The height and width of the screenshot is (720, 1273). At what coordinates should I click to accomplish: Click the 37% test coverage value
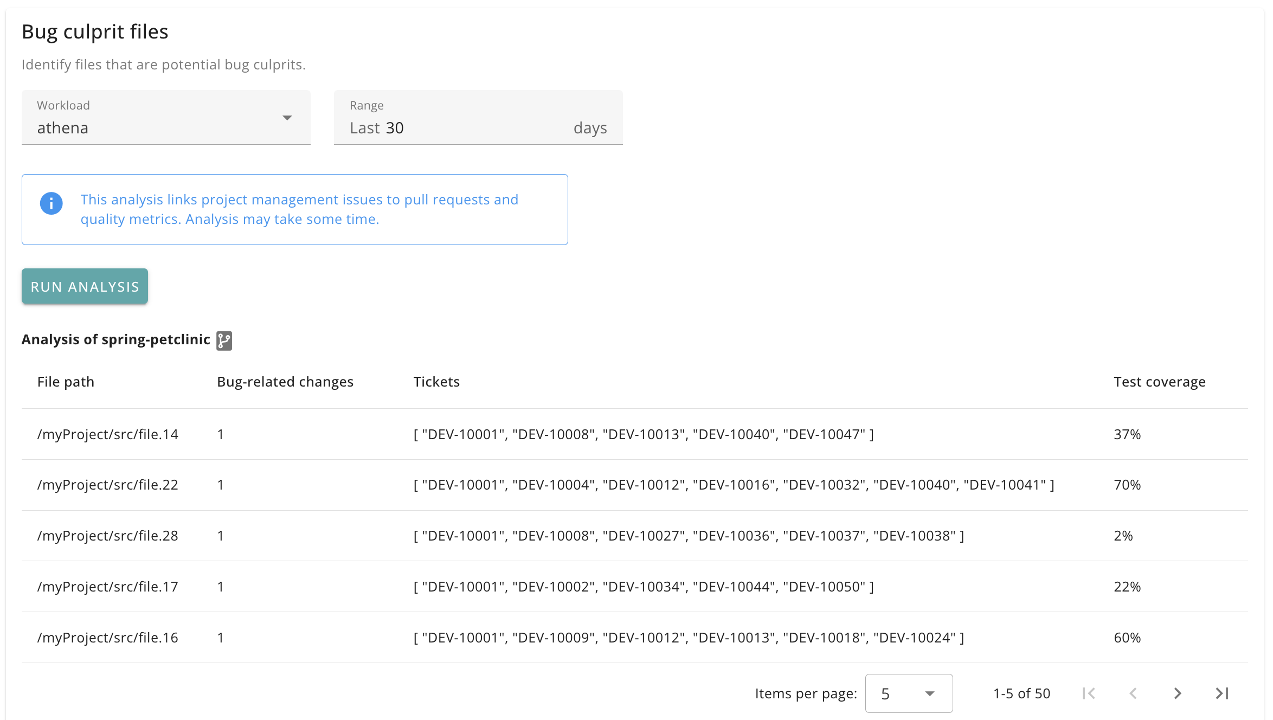coord(1127,434)
